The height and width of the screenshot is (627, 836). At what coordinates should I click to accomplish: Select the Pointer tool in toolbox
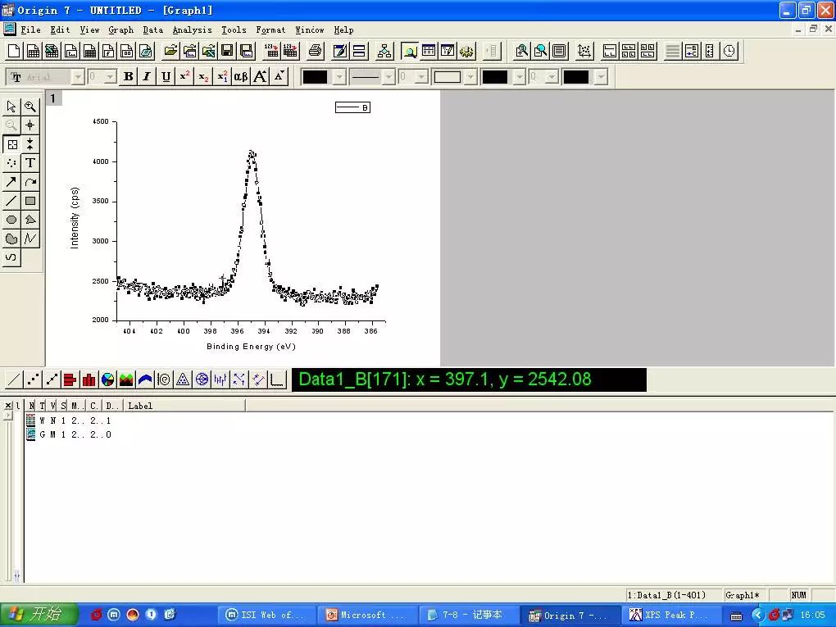11,107
